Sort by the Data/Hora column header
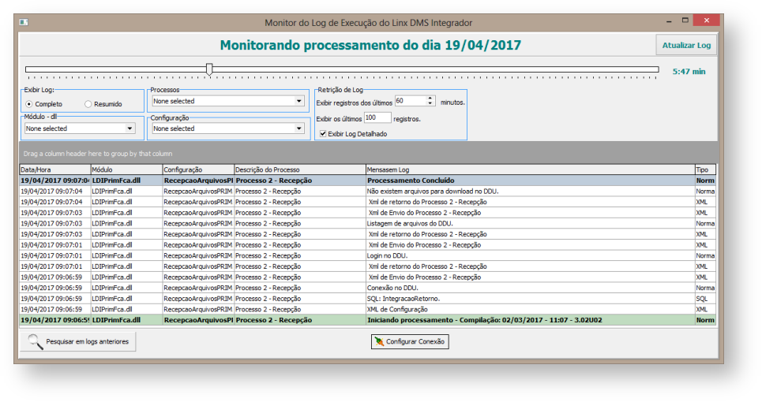762x402 pixels. click(x=55, y=169)
